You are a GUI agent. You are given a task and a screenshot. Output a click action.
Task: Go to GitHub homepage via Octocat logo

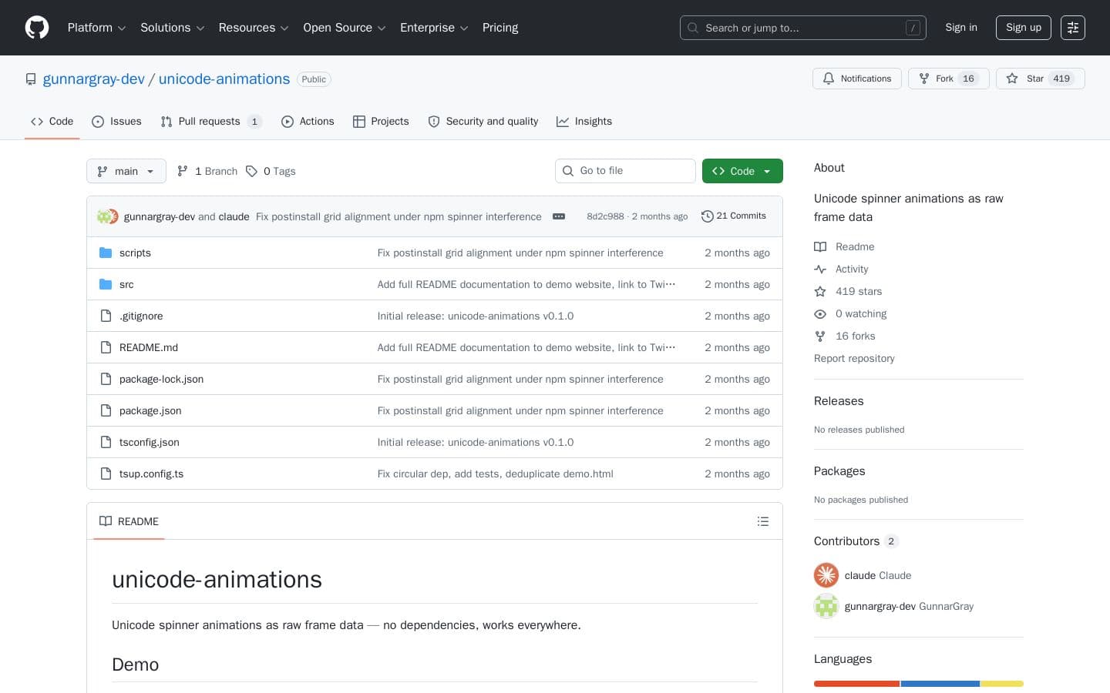(x=37, y=28)
